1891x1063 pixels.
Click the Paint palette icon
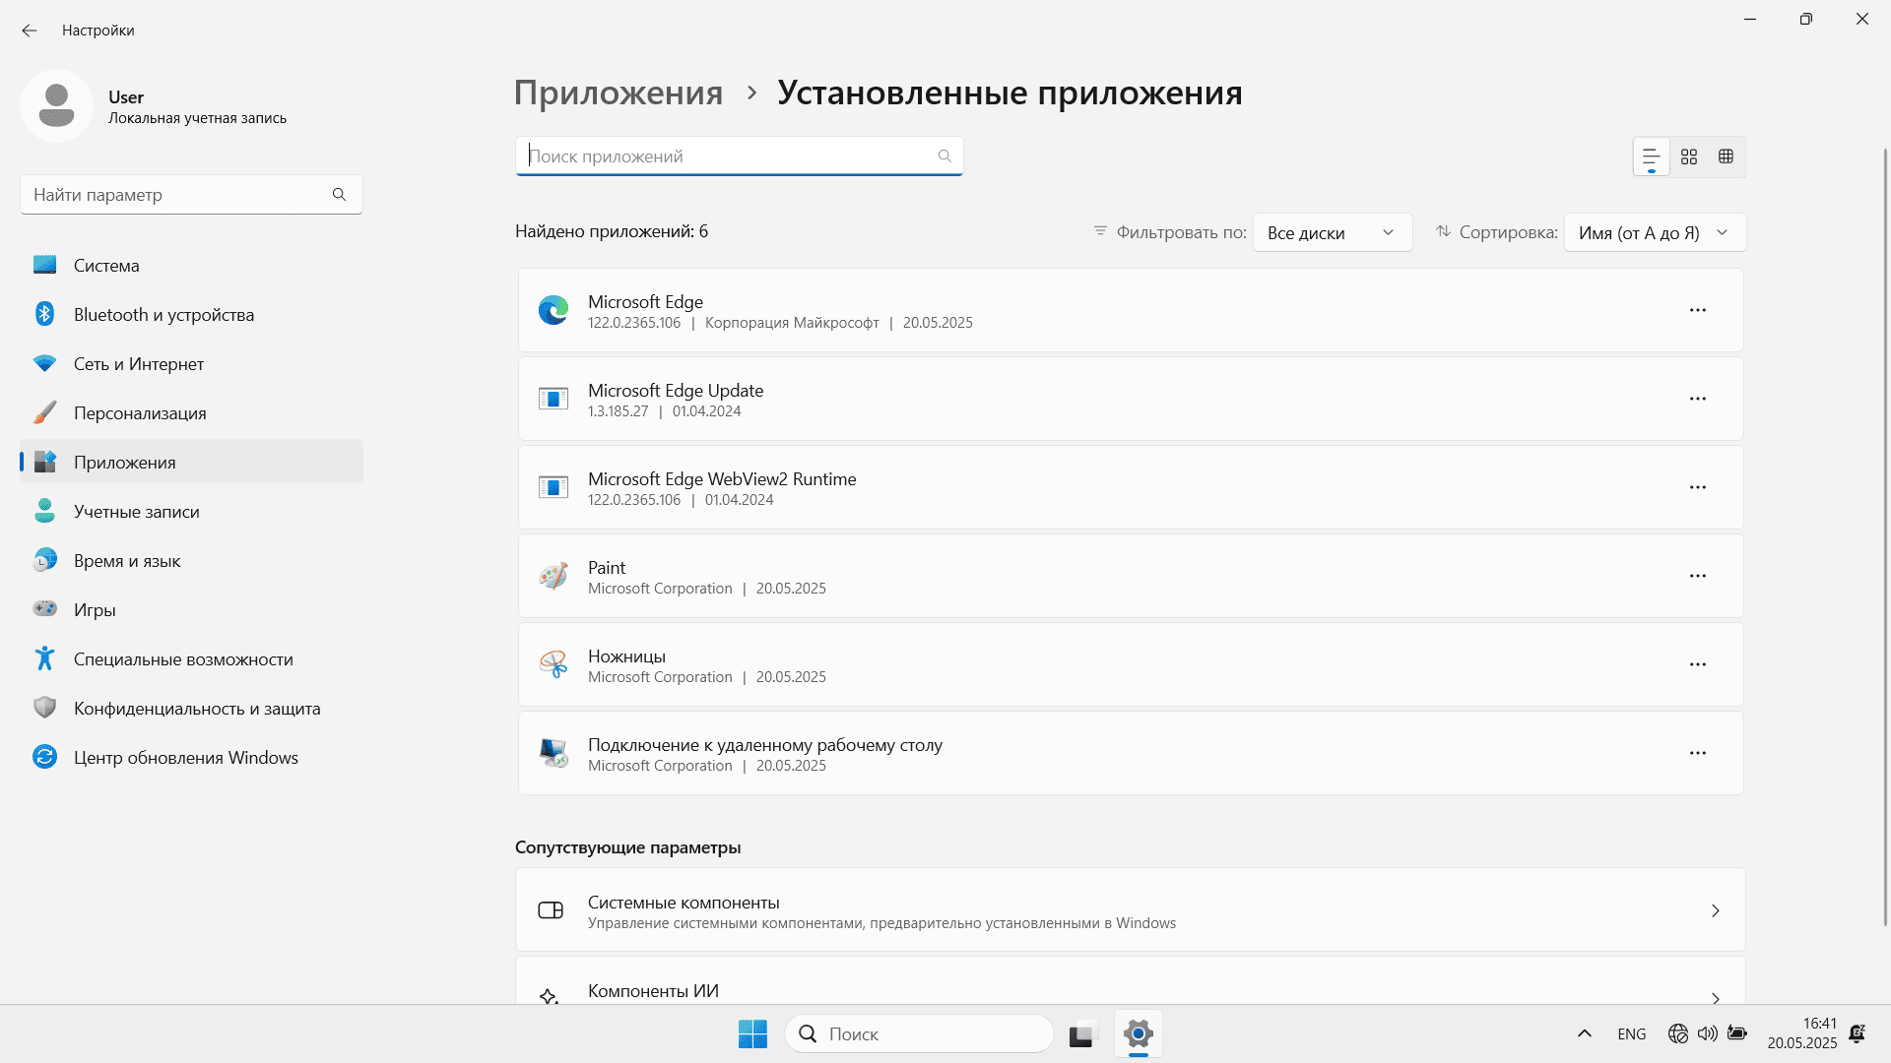[554, 576]
